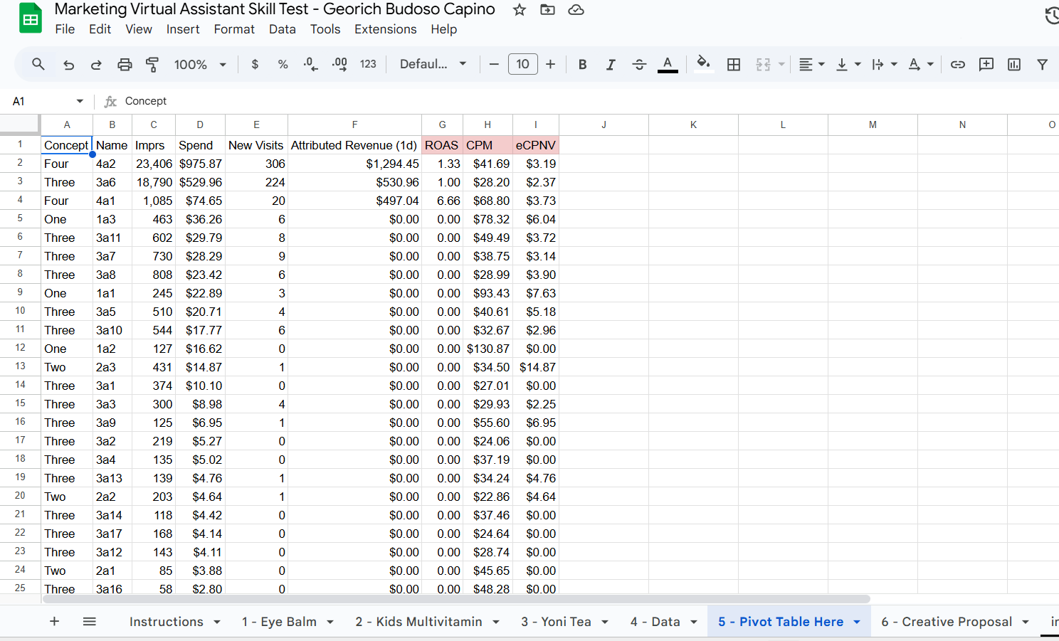Decrease decimal places
Image resolution: width=1059 pixels, height=641 pixels.
click(x=310, y=65)
